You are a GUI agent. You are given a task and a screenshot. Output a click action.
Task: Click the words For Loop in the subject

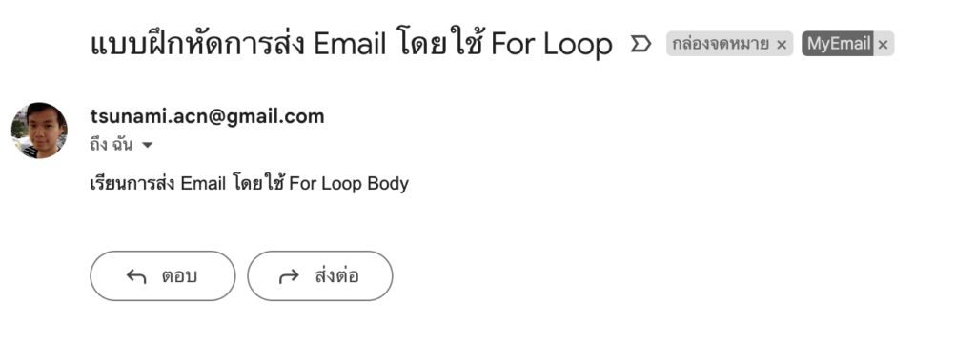pos(552,44)
